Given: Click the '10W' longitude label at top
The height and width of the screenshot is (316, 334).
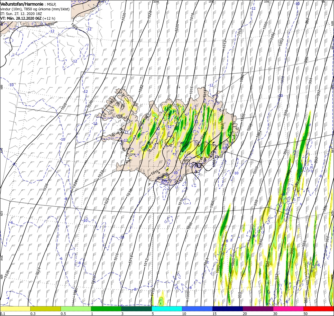Looking at the screenshot, I should (x=267, y=2).
